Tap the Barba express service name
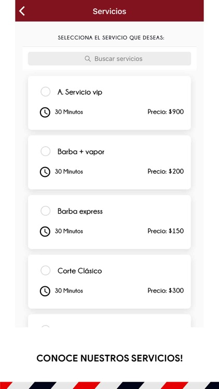Image resolution: width=219 pixels, height=389 pixels. pyautogui.click(x=80, y=211)
